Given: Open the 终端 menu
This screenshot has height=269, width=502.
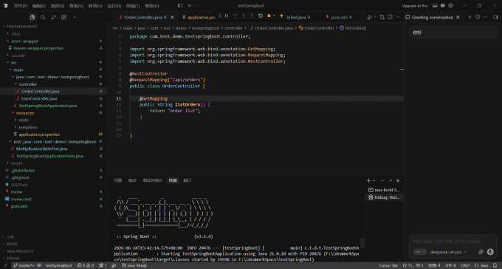Looking at the screenshot, I should coord(133,6).
